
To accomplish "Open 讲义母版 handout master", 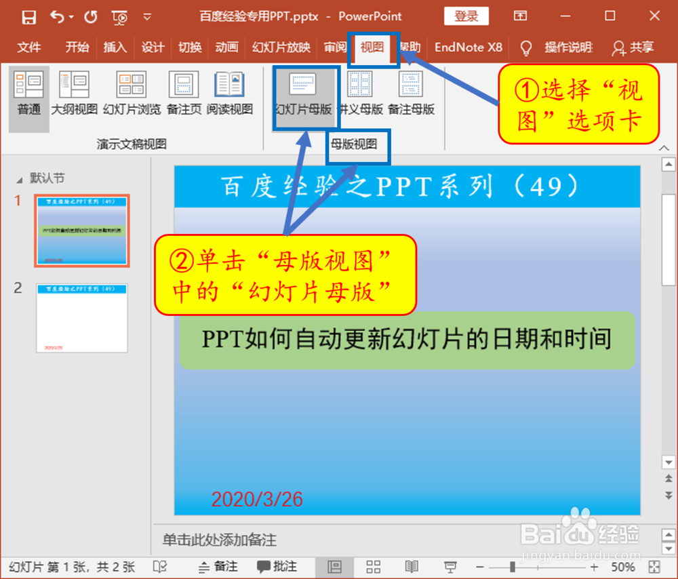I will point(360,94).
